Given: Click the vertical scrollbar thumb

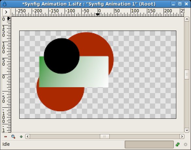Looking at the screenshot, I should (187, 75).
